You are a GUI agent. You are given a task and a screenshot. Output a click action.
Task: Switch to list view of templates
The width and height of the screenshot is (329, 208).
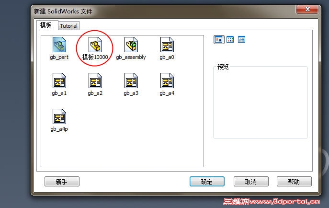(230, 39)
